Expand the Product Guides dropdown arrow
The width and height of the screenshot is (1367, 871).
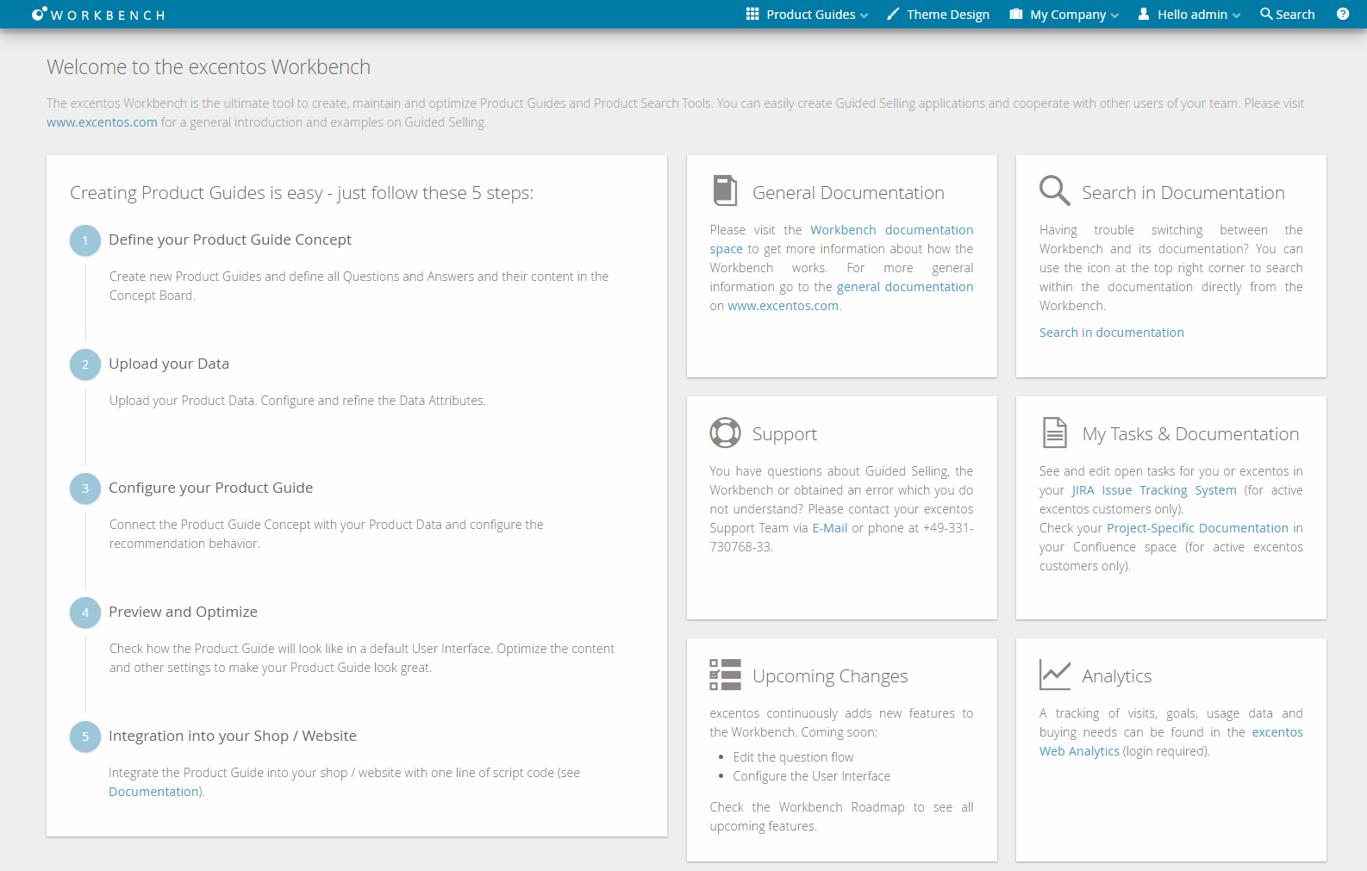pyautogui.click(x=864, y=16)
